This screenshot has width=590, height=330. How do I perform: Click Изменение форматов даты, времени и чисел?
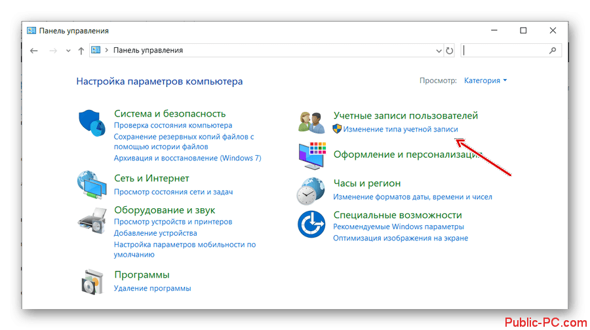pos(412,197)
